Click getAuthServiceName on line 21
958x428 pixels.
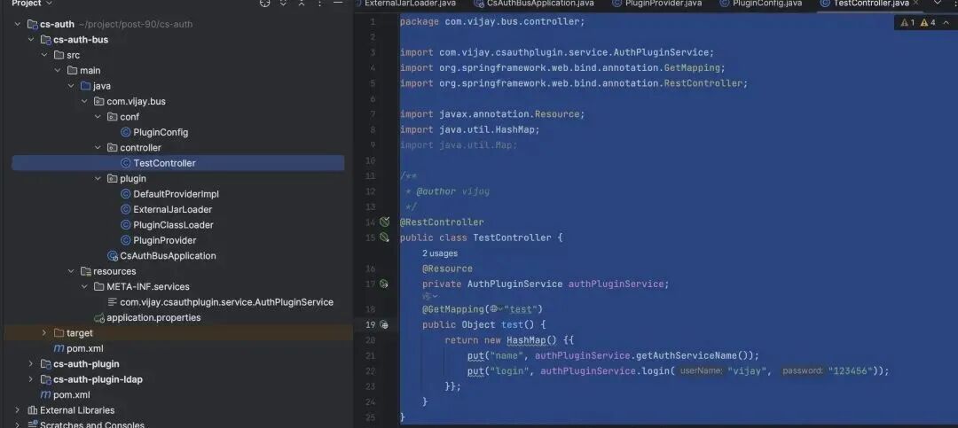pyautogui.click(x=685, y=355)
